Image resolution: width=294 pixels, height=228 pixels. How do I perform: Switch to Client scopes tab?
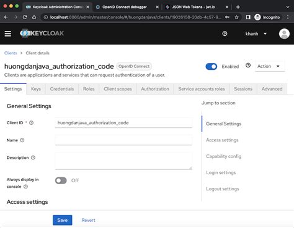click(x=118, y=89)
